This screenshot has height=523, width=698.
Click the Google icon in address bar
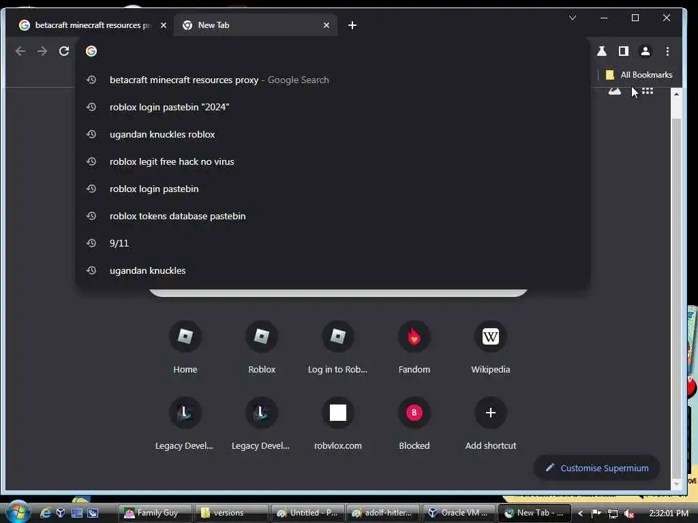click(x=91, y=51)
